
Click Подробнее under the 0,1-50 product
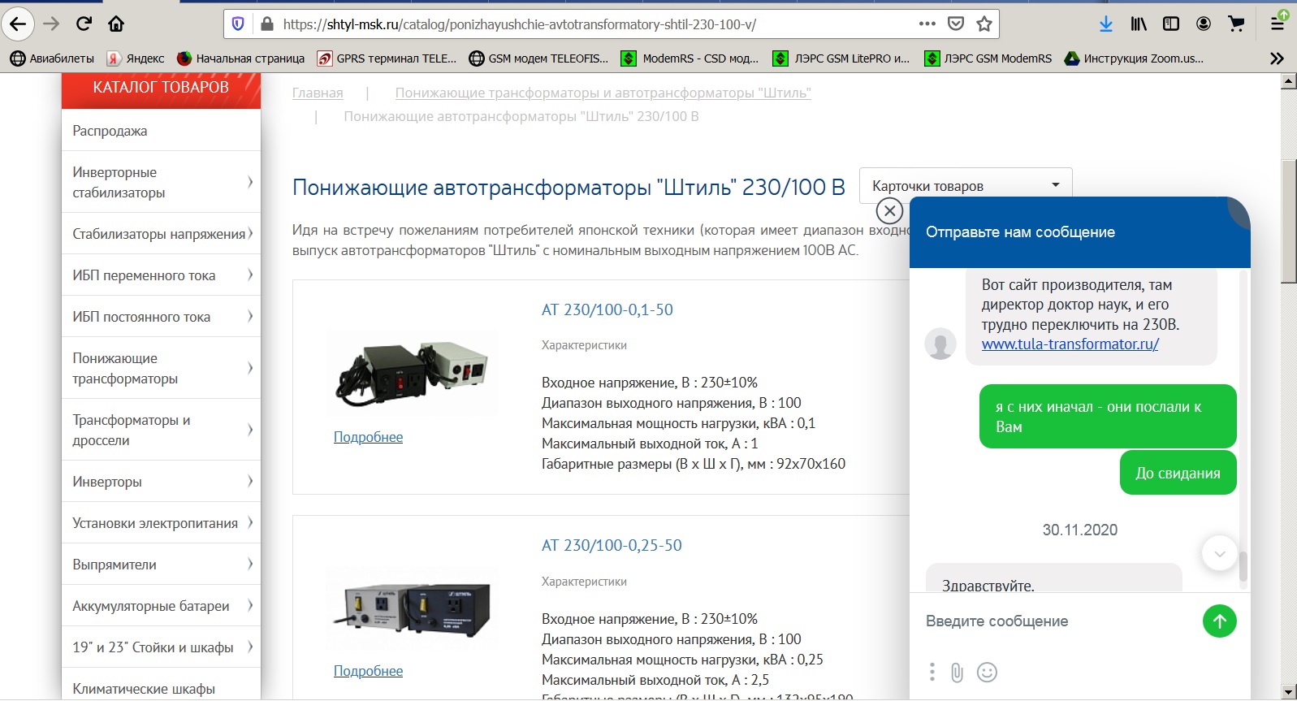point(368,437)
